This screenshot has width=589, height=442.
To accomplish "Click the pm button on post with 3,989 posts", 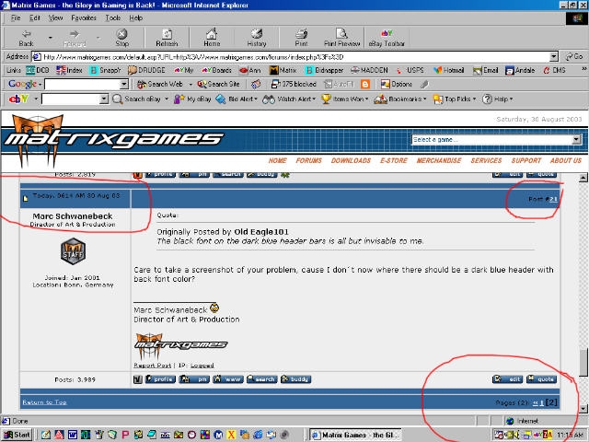I will click(x=194, y=379).
